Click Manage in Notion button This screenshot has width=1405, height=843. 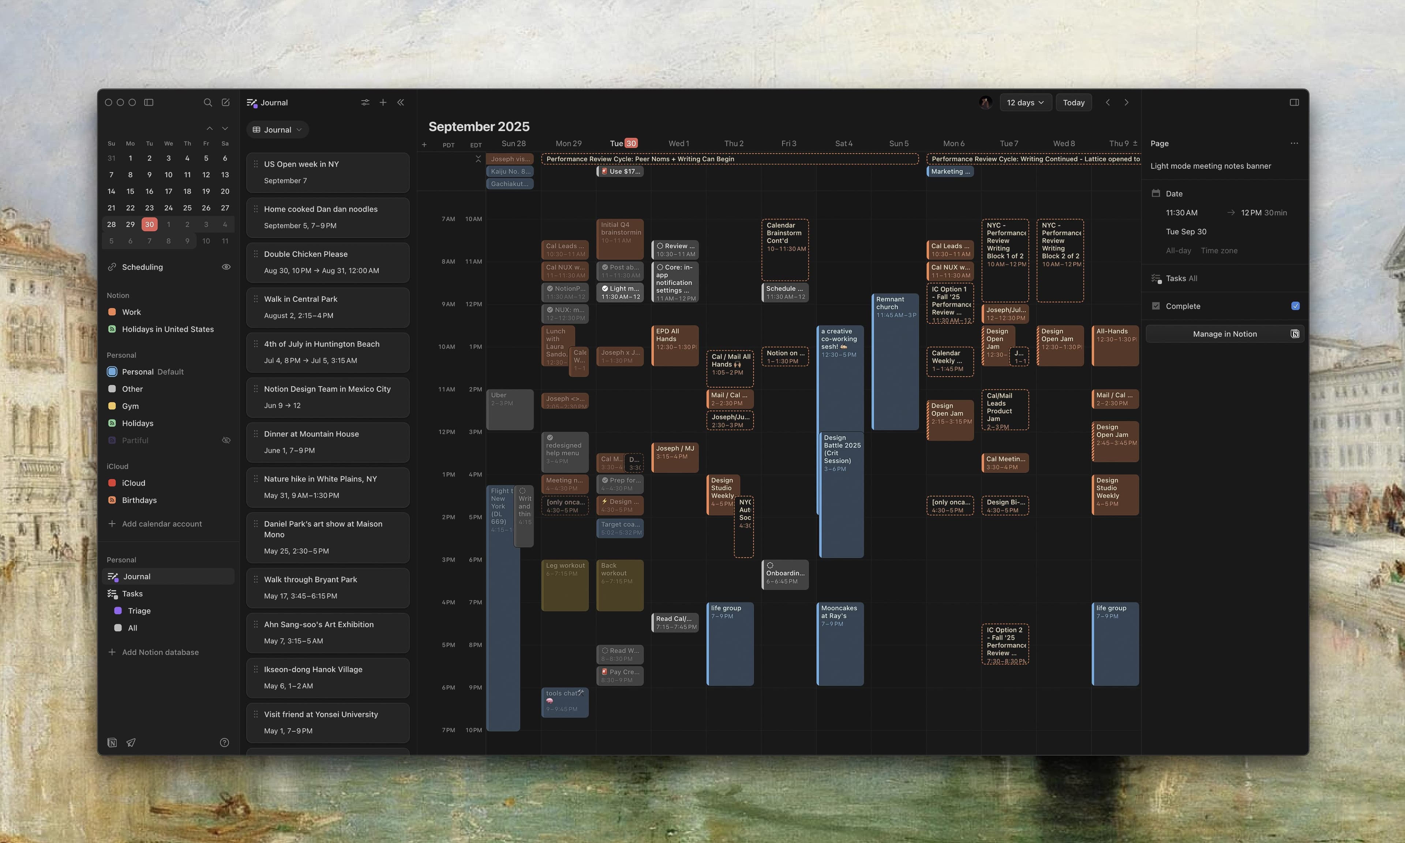pyautogui.click(x=1224, y=334)
